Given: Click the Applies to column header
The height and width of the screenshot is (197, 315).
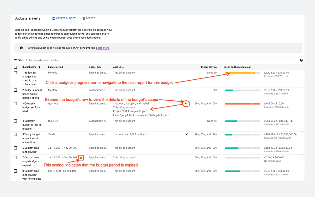Looking at the screenshot, I should point(118,67).
